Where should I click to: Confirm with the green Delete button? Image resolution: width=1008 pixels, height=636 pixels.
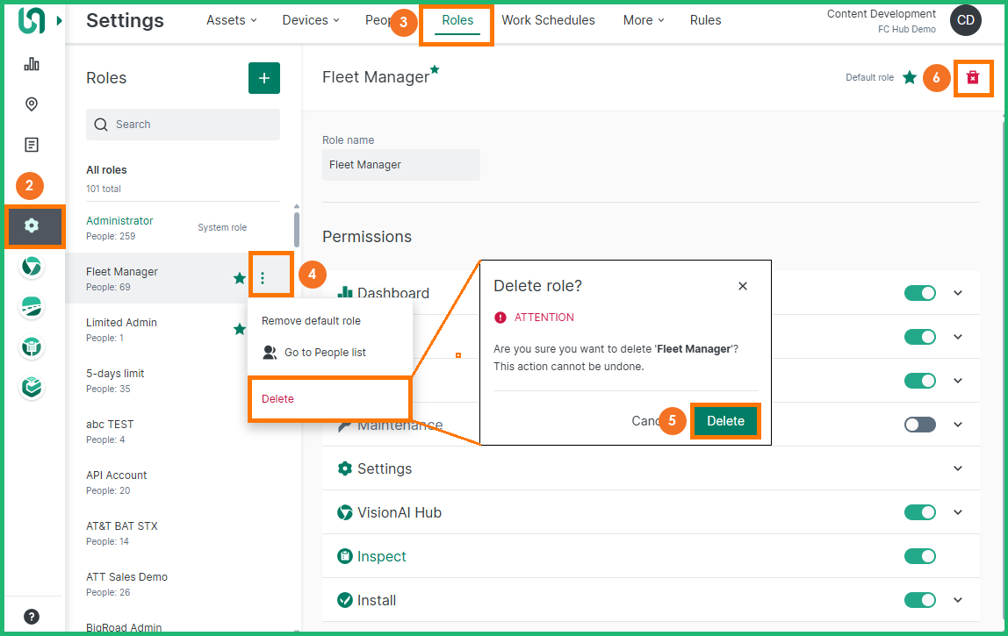[725, 421]
